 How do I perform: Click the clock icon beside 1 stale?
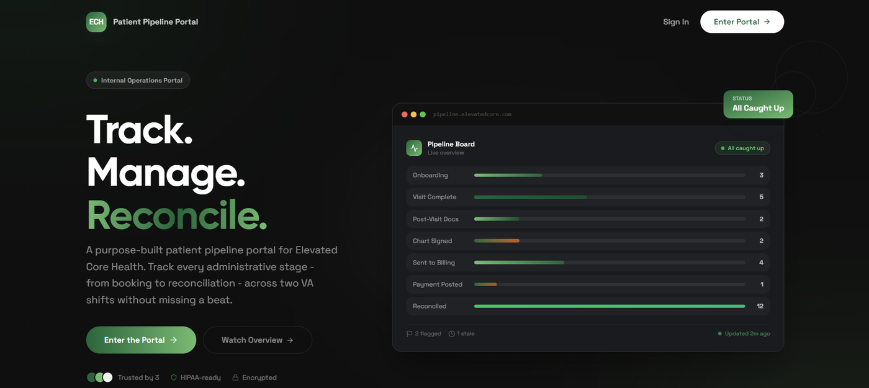click(x=452, y=333)
